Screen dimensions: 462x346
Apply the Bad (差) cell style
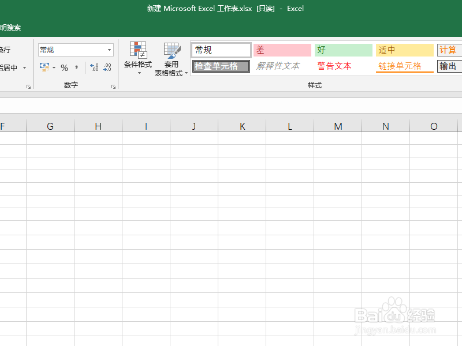[282, 50]
